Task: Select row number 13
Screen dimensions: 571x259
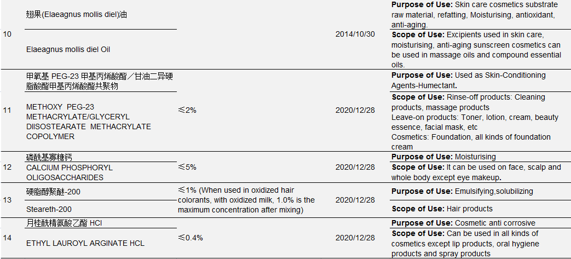Action: (x=7, y=200)
